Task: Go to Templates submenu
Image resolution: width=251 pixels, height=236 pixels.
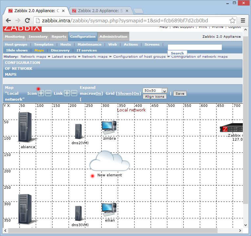Action: [x=44, y=45]
